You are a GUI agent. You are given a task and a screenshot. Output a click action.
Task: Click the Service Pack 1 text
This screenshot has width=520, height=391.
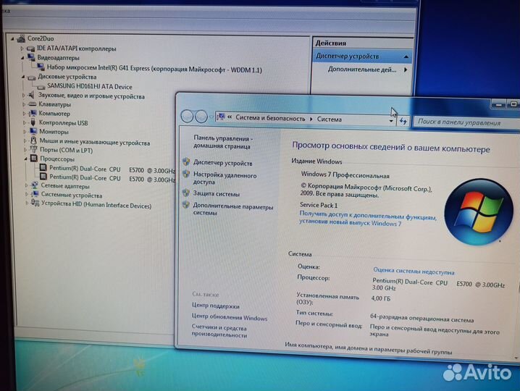coord(319,205)
